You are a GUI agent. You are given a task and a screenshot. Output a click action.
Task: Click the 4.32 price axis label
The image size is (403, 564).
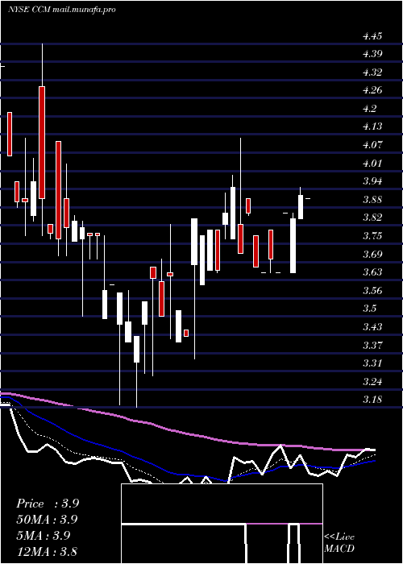coord(372,73)
